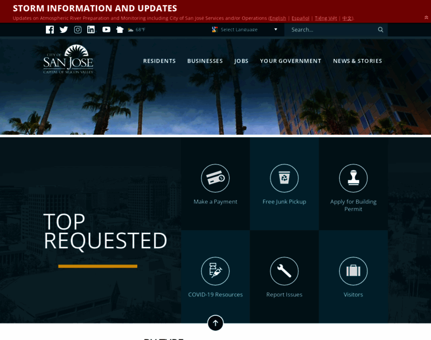
Task: Open the News & Stories menu
Action: point(357,61)
